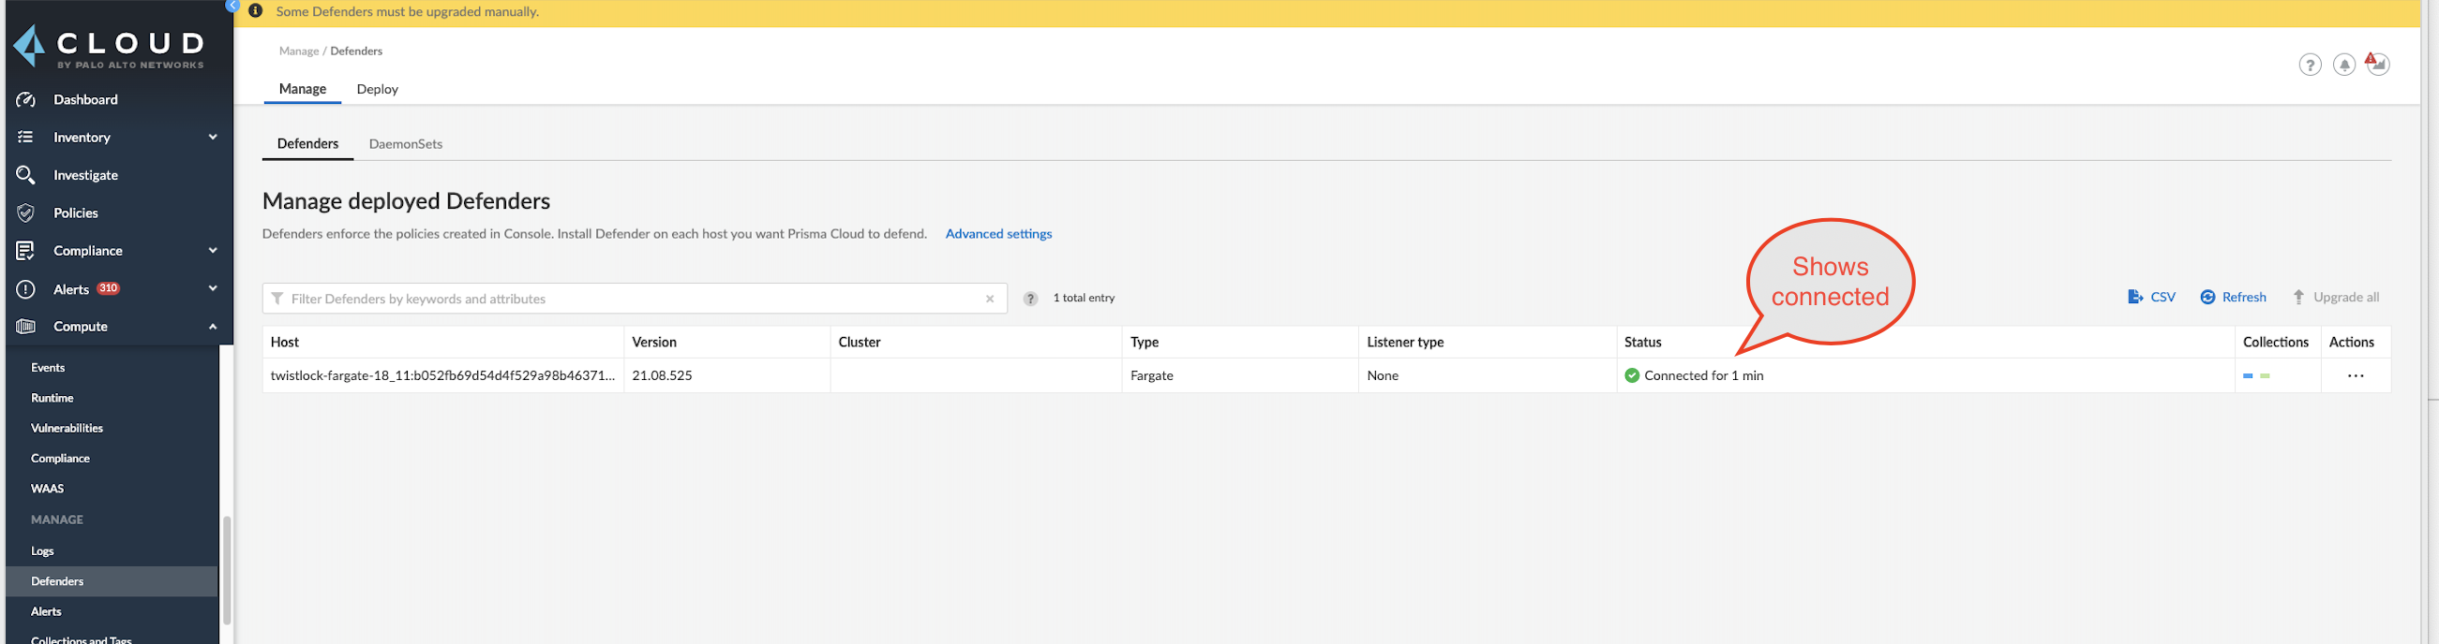
Task: Click the Dashboard gauge icon
Action: coord(25,99)
